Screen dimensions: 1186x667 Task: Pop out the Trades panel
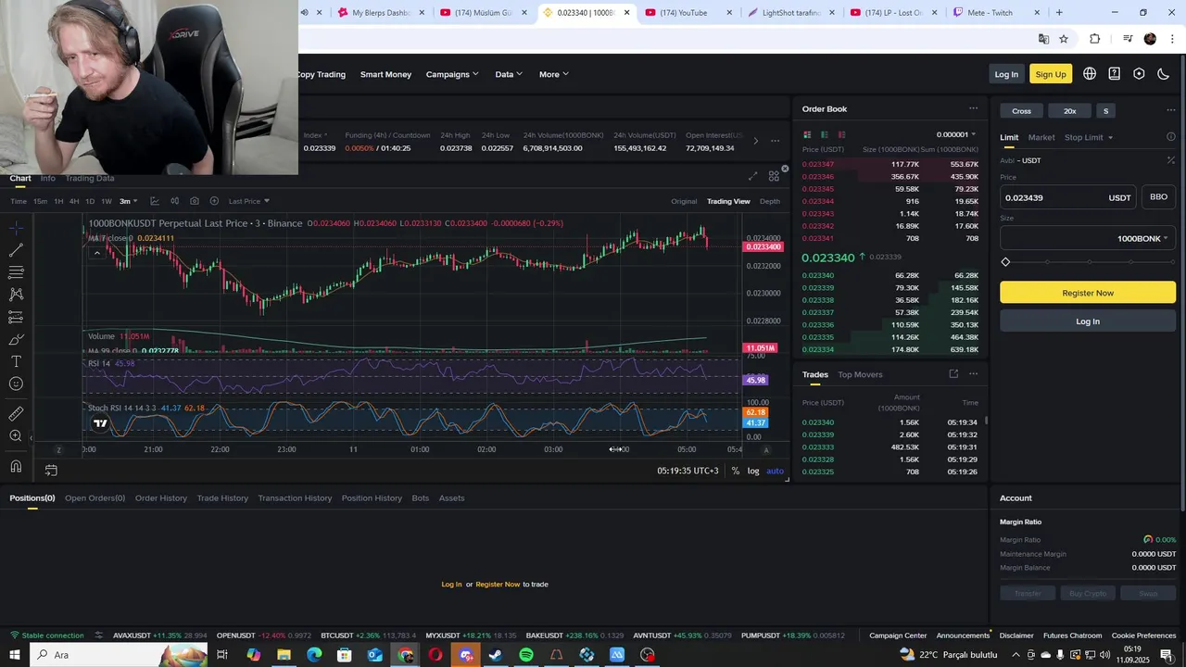pyautogui.click(x=953, y=374)
